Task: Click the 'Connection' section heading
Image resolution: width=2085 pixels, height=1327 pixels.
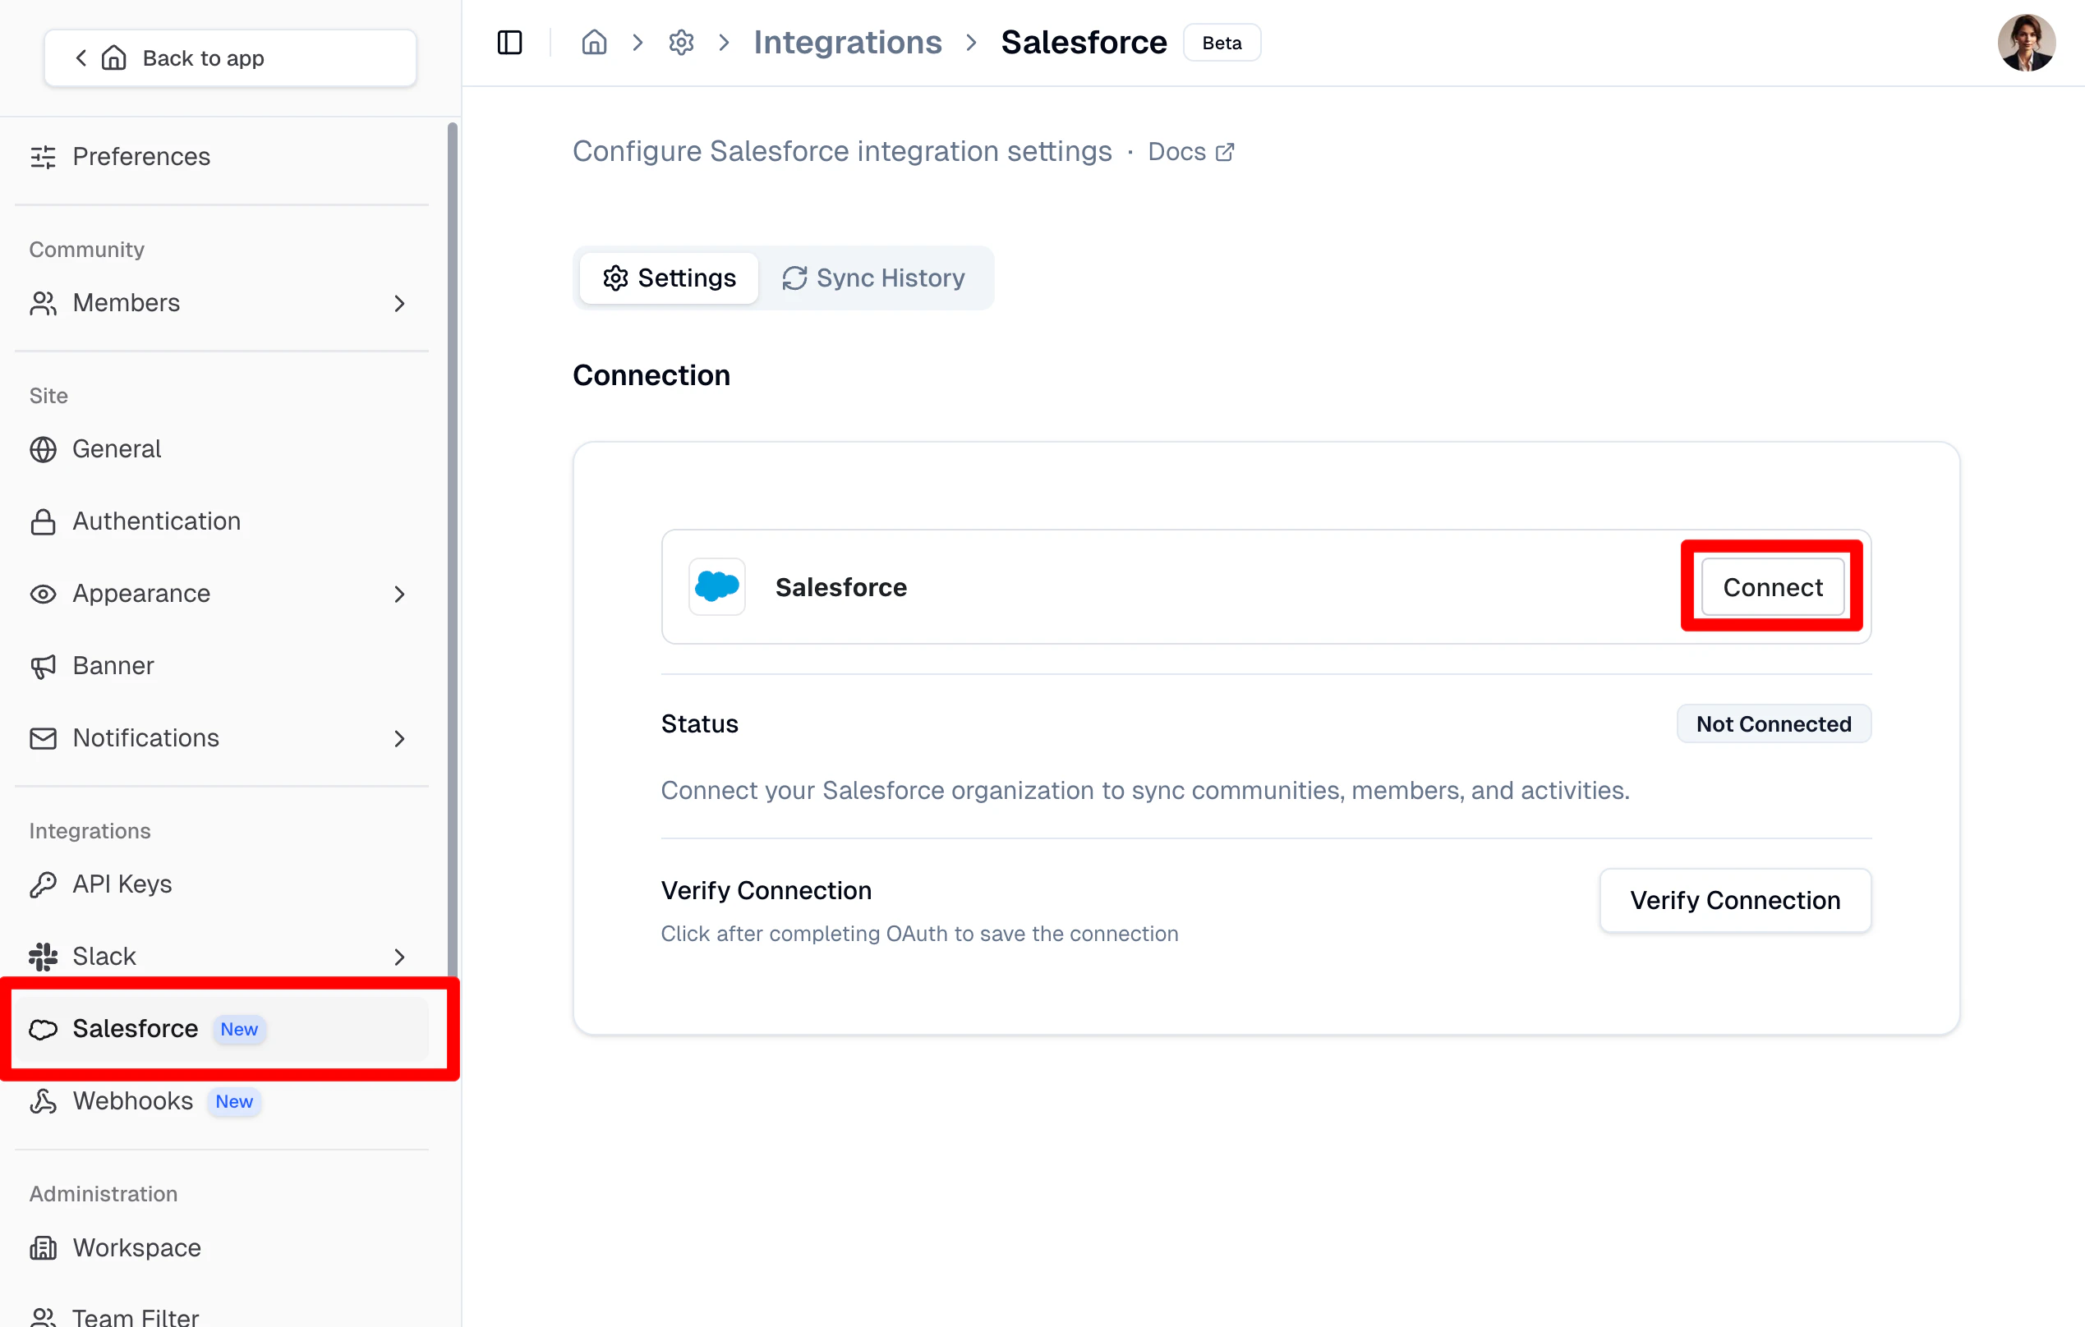Action: [x=651, y=374]
